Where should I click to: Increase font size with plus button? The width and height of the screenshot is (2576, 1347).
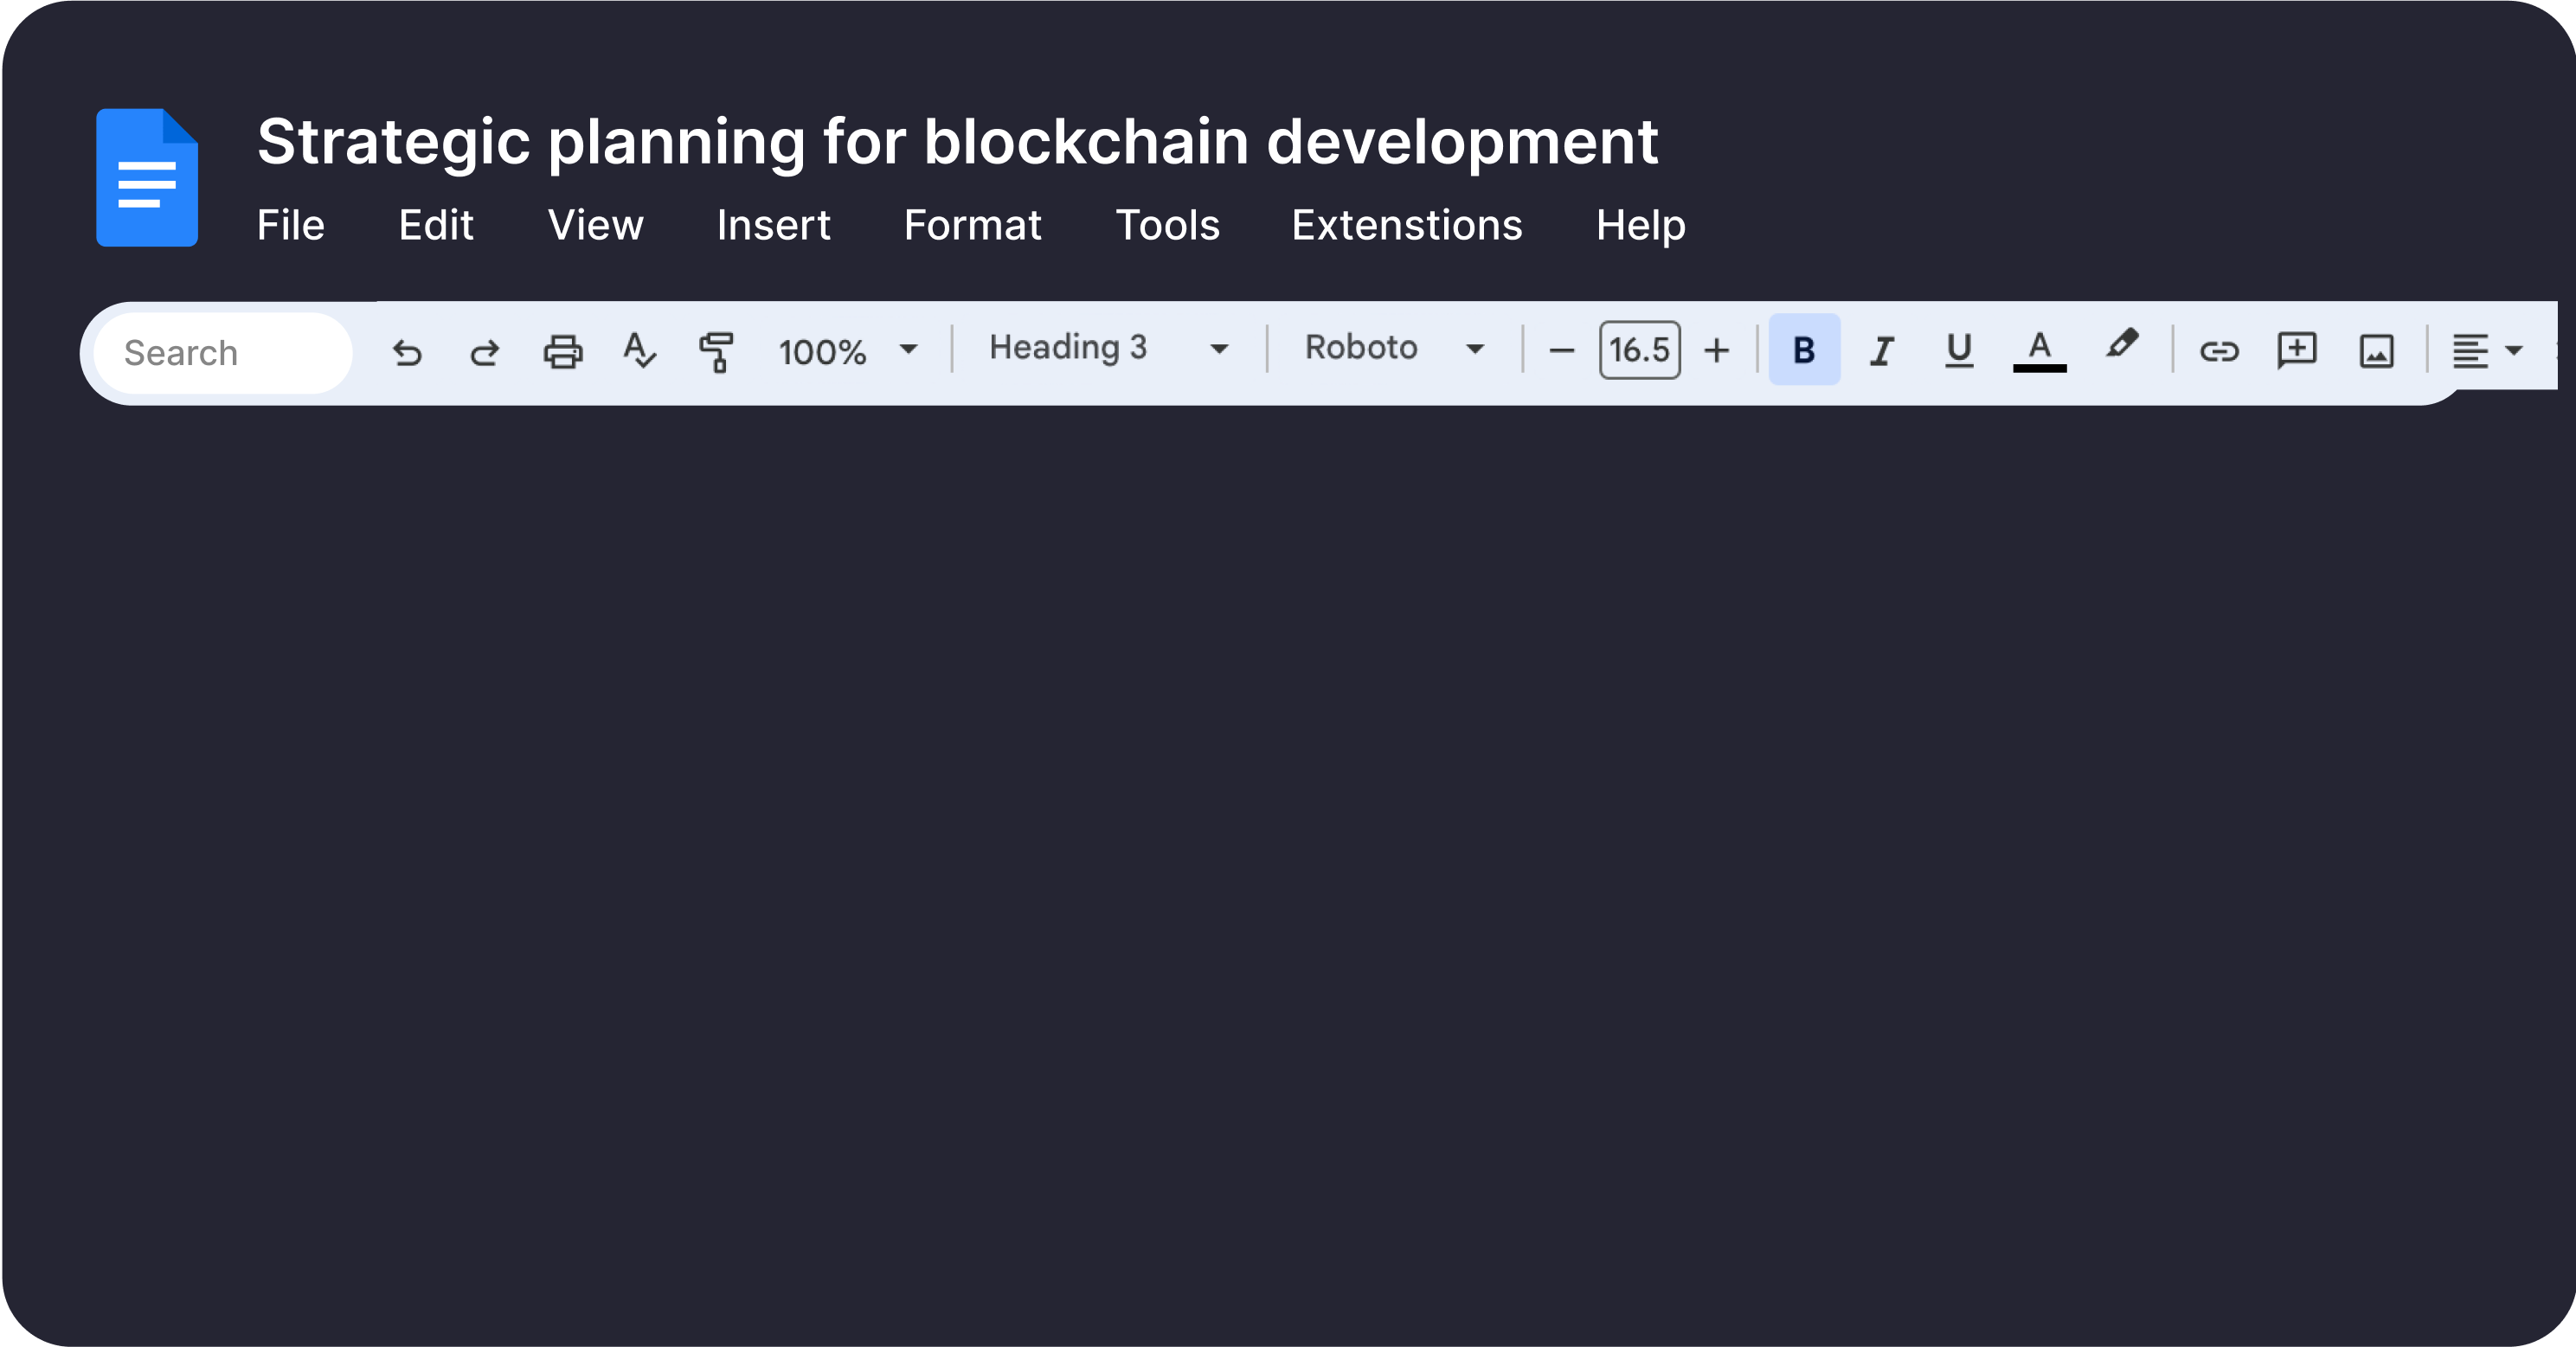tap(1717, 351)
